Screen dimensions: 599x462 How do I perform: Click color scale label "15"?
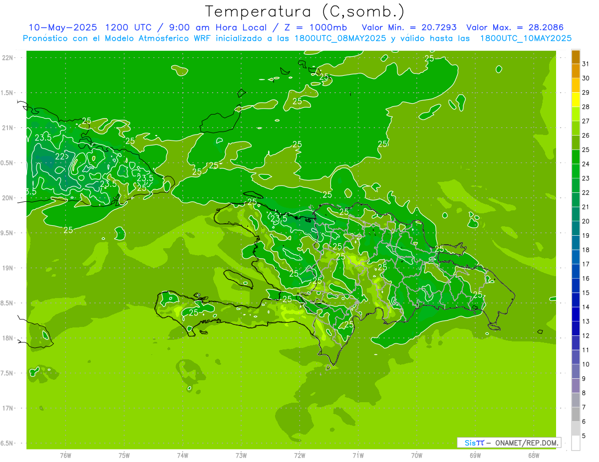[586, 293]
